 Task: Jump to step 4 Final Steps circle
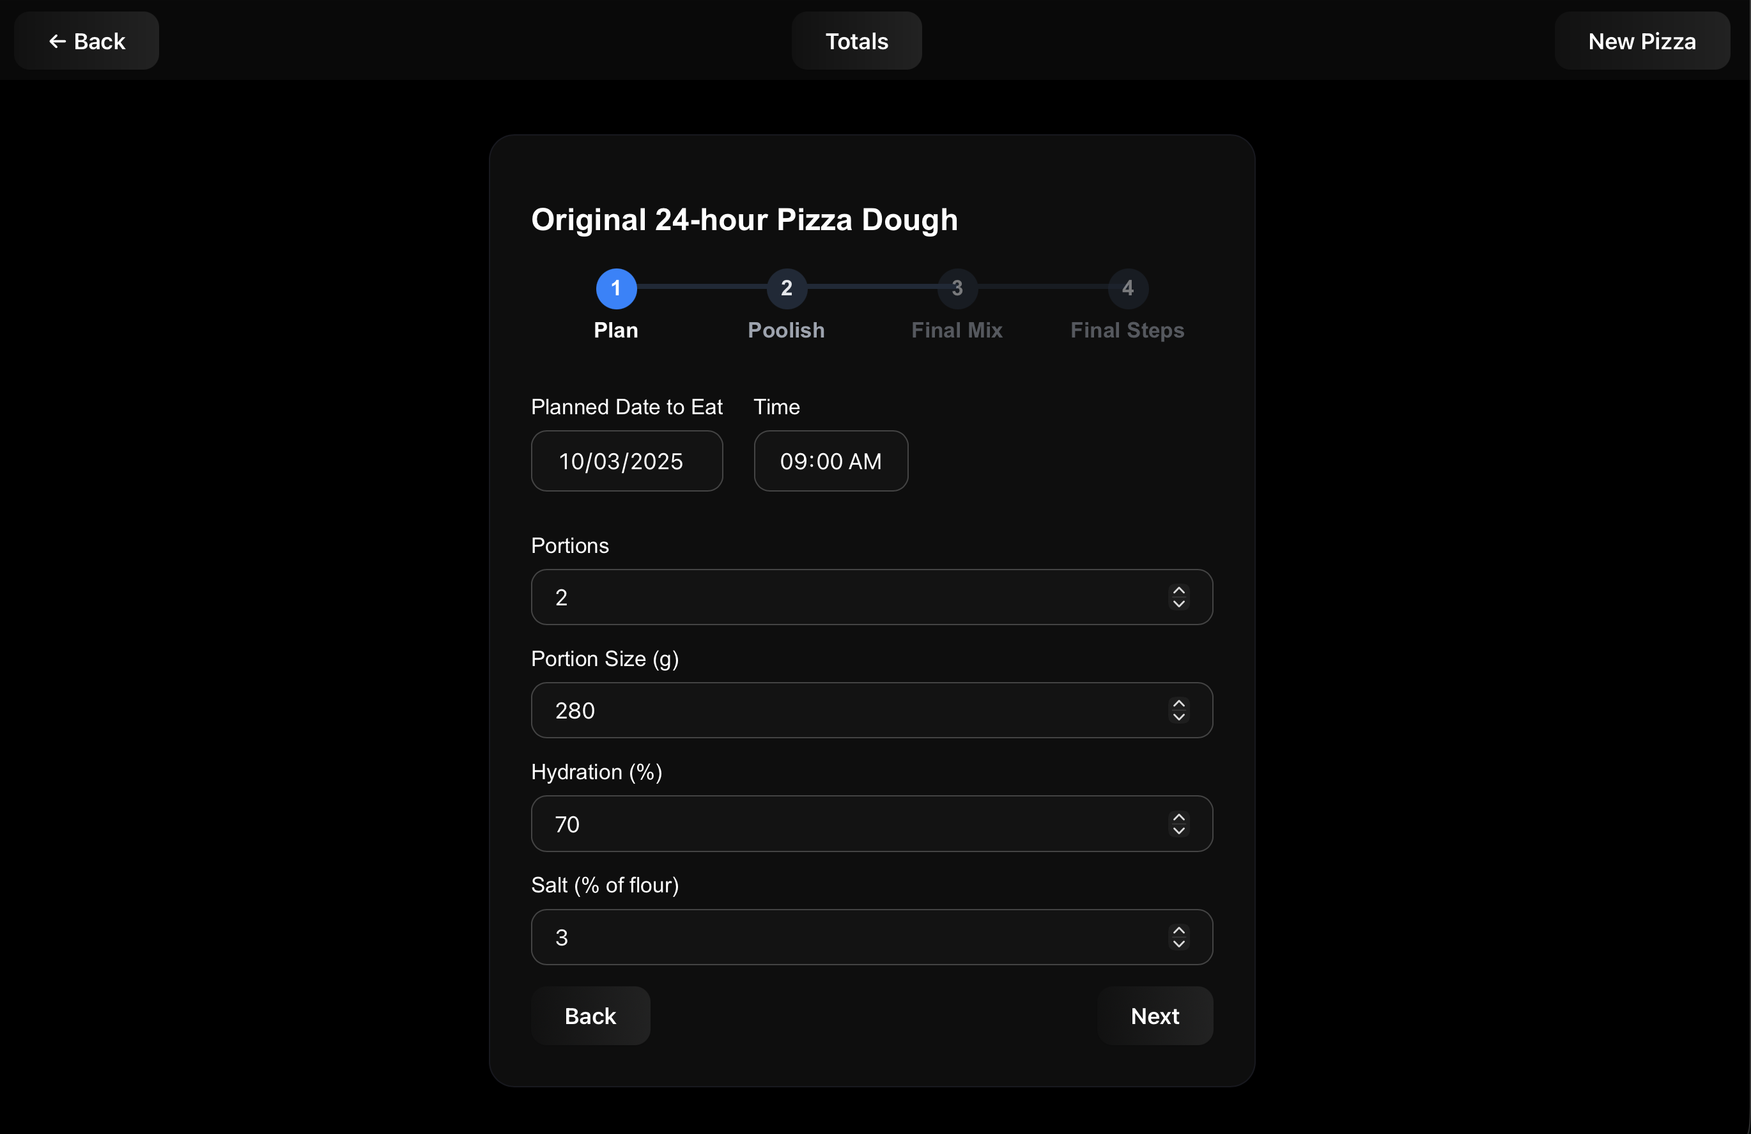click(x=1127, y=288)
